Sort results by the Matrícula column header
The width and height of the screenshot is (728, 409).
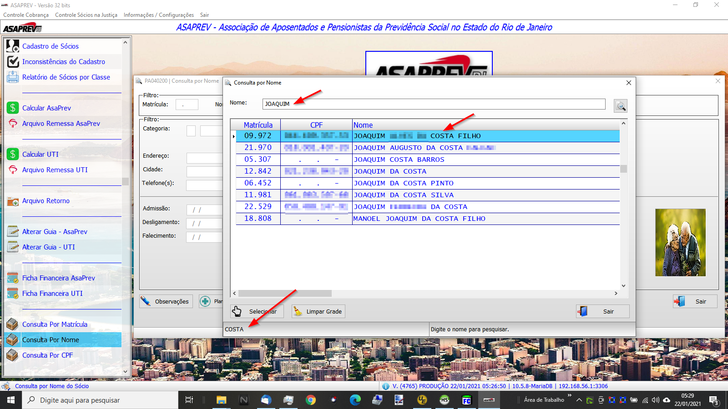pos(258,125)
